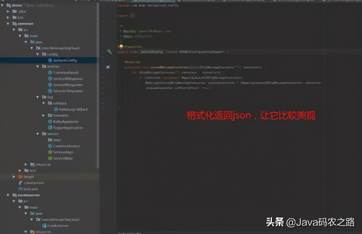
Task: Collapse the main folder under eurekaserver
Action: [20, 207]
